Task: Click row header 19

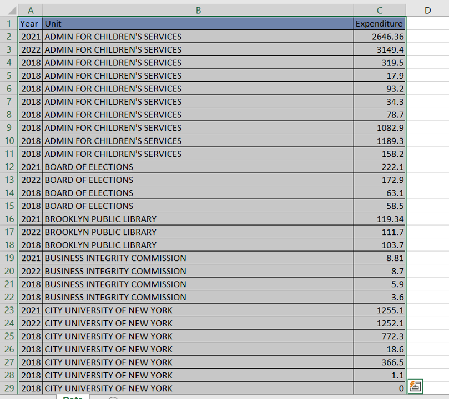Action: [x=9, y=258]
